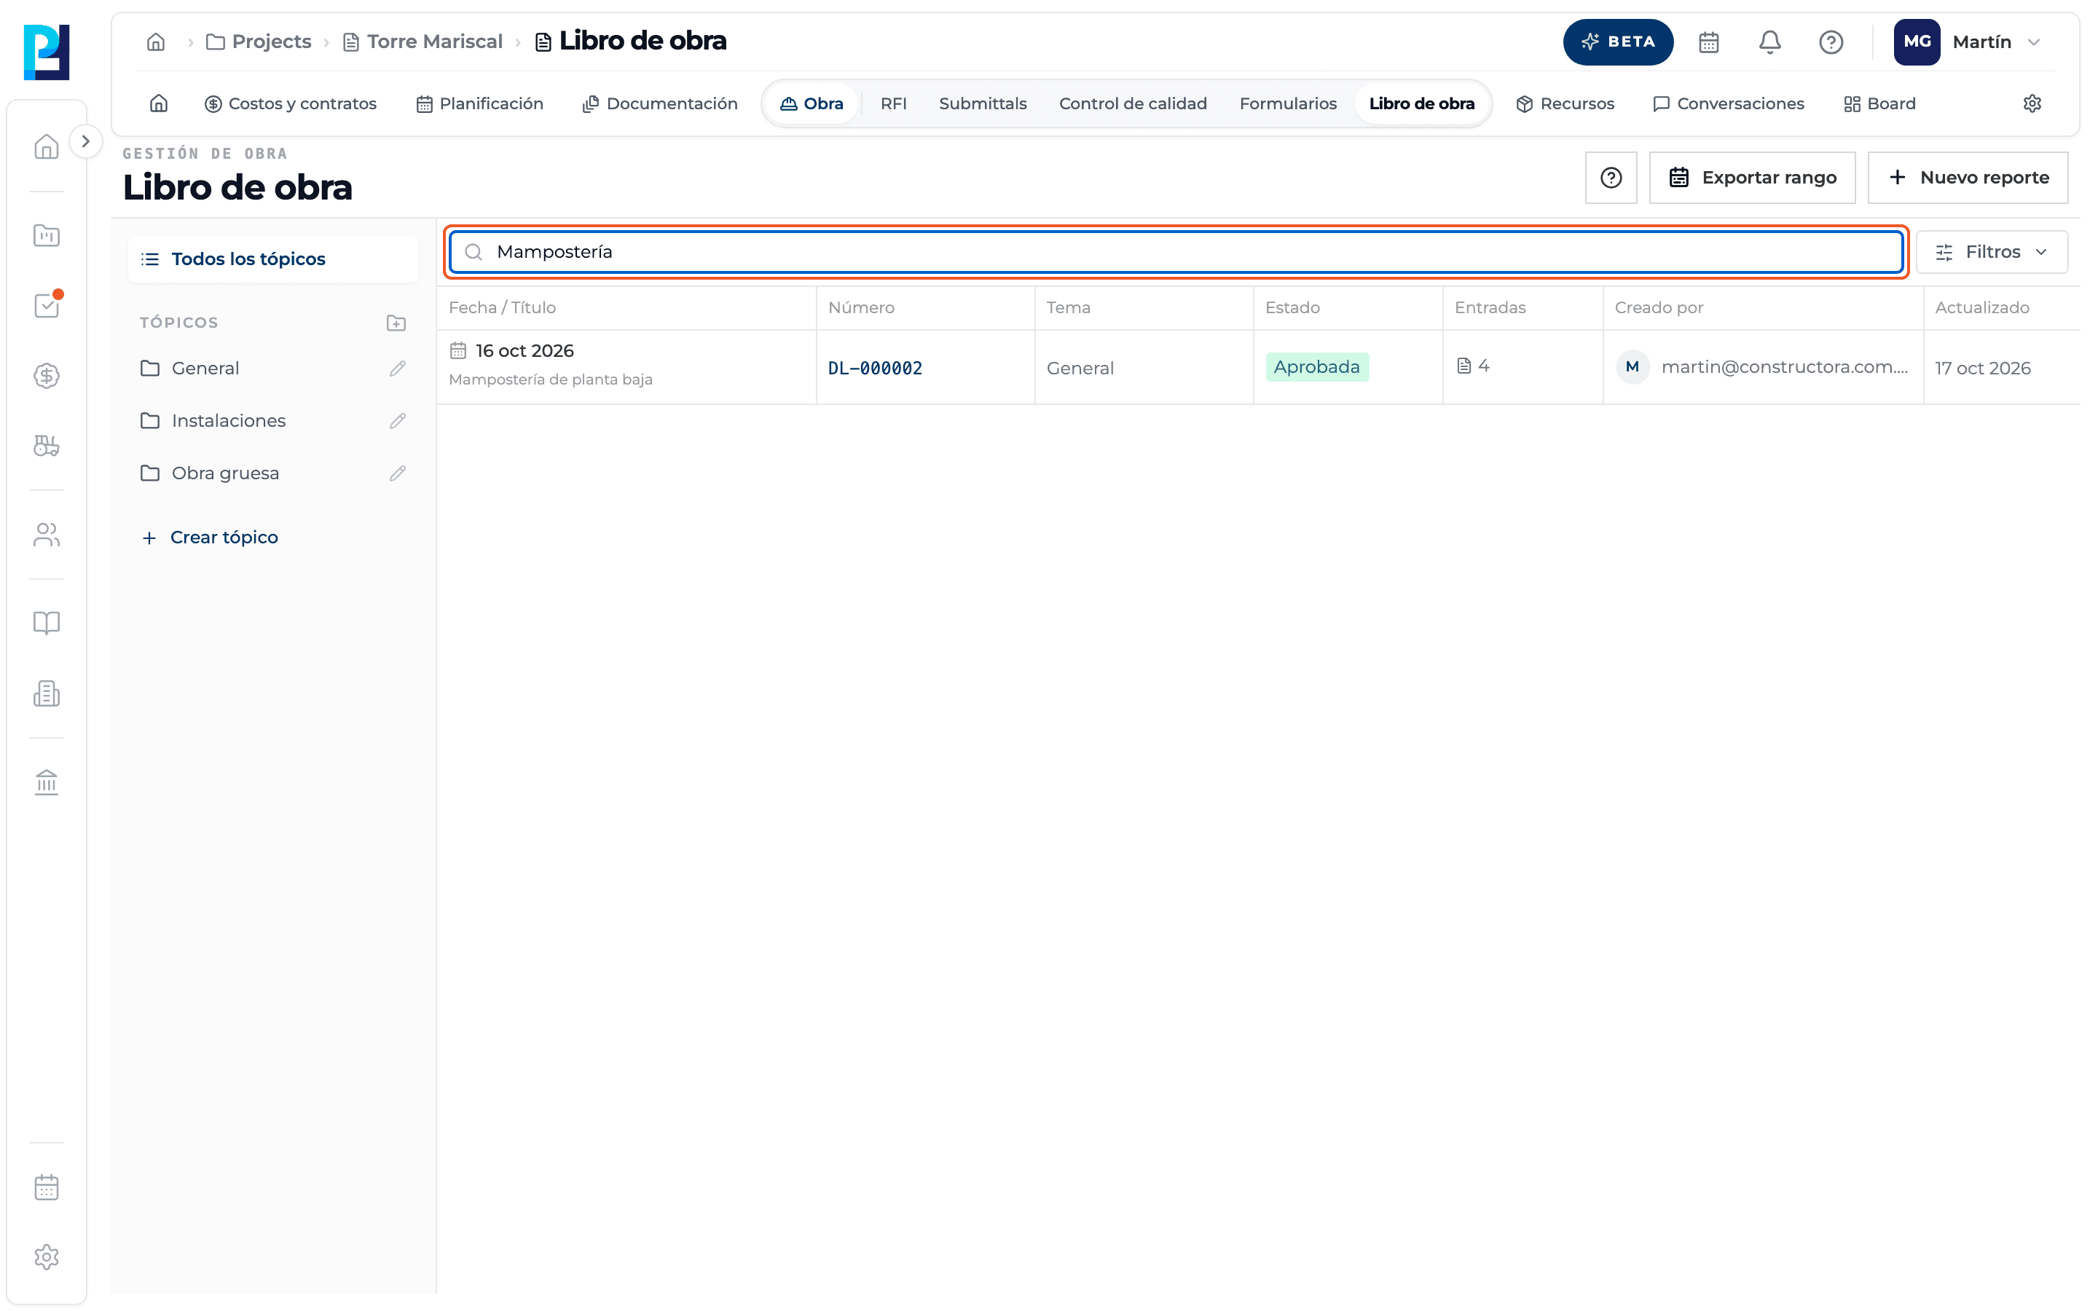Open the users icon in the sidebar
This screenshot has height=1311, width=2098.
[x=47, y=535]
